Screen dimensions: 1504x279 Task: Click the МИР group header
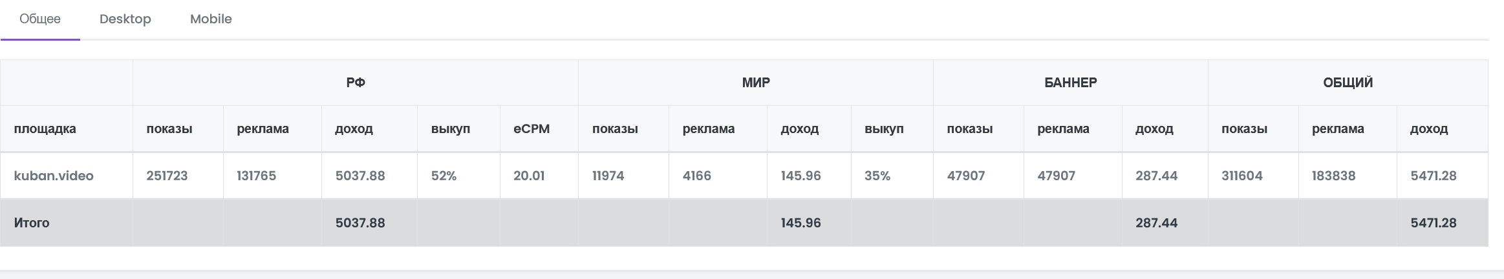coord(756,83)
